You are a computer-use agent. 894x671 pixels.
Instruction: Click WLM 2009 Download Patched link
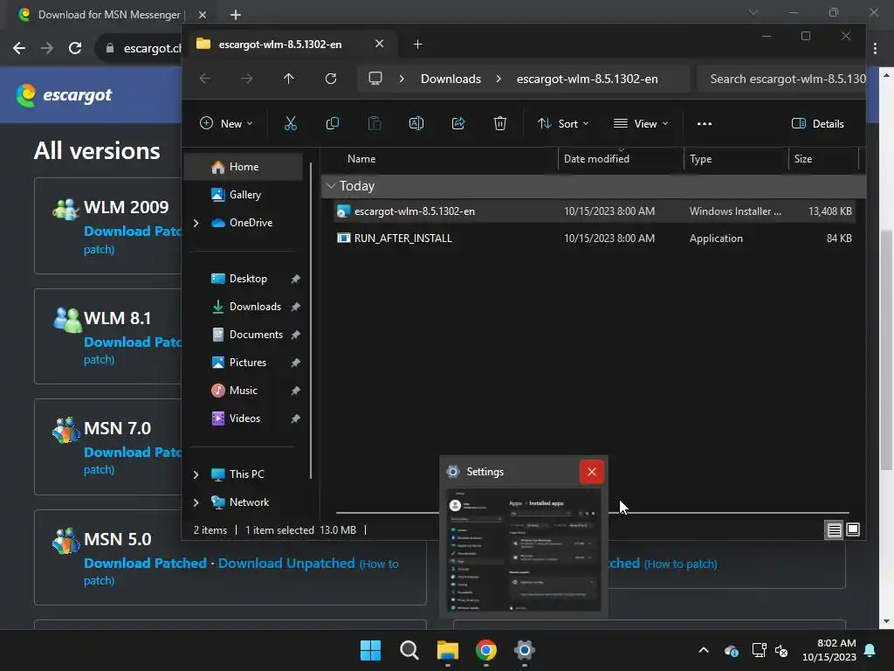coord(133,231)
